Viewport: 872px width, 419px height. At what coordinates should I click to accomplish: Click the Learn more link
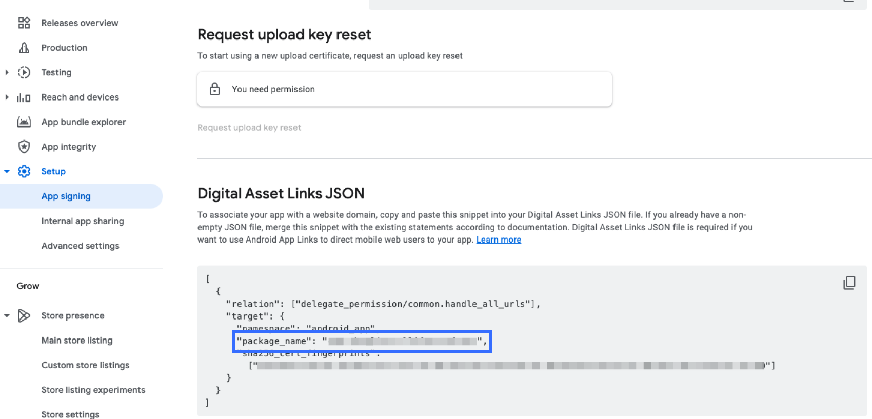pyautogui.click(x=499, y=240)
